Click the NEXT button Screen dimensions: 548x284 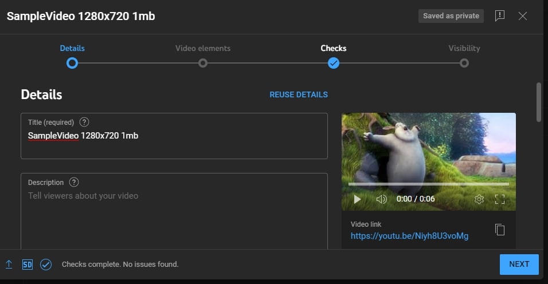(519, 264)
